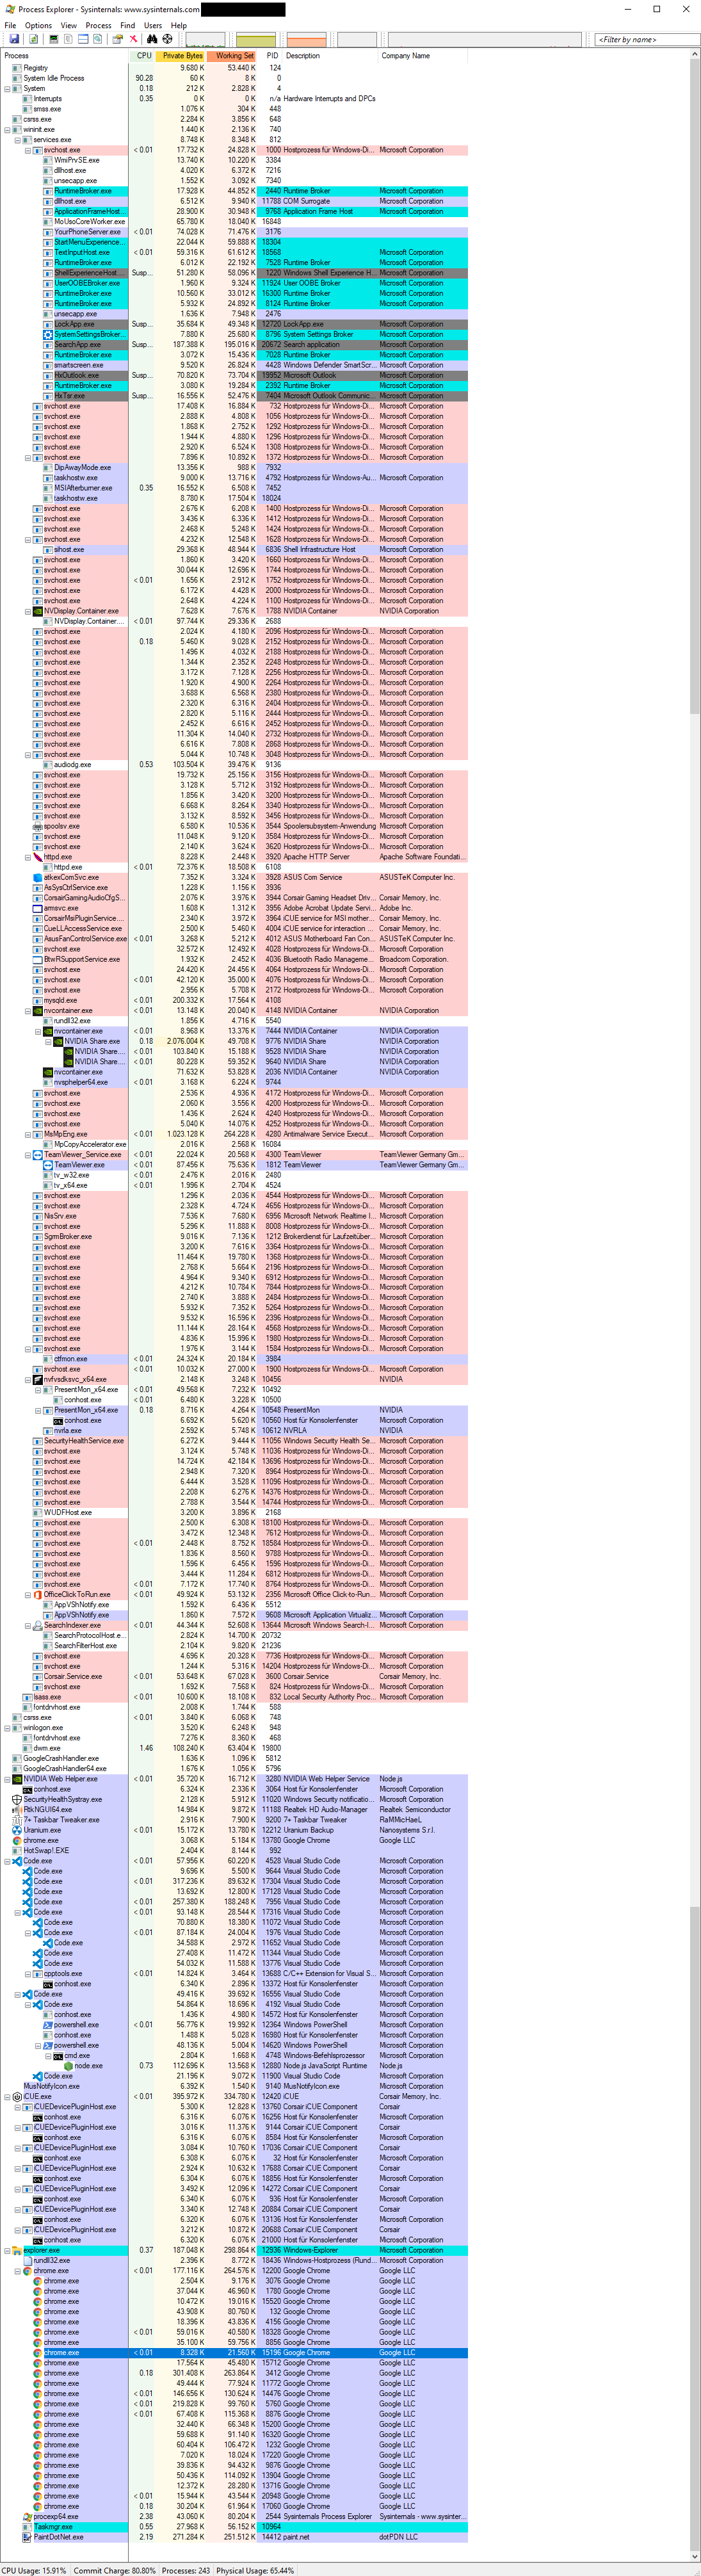Click the OfficeClickToRun.exe icon

coord(38,1594)
